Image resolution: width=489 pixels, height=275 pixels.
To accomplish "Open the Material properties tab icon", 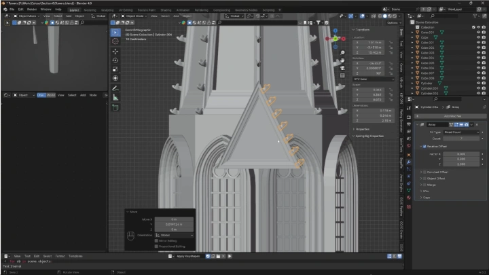I will 409,198.
